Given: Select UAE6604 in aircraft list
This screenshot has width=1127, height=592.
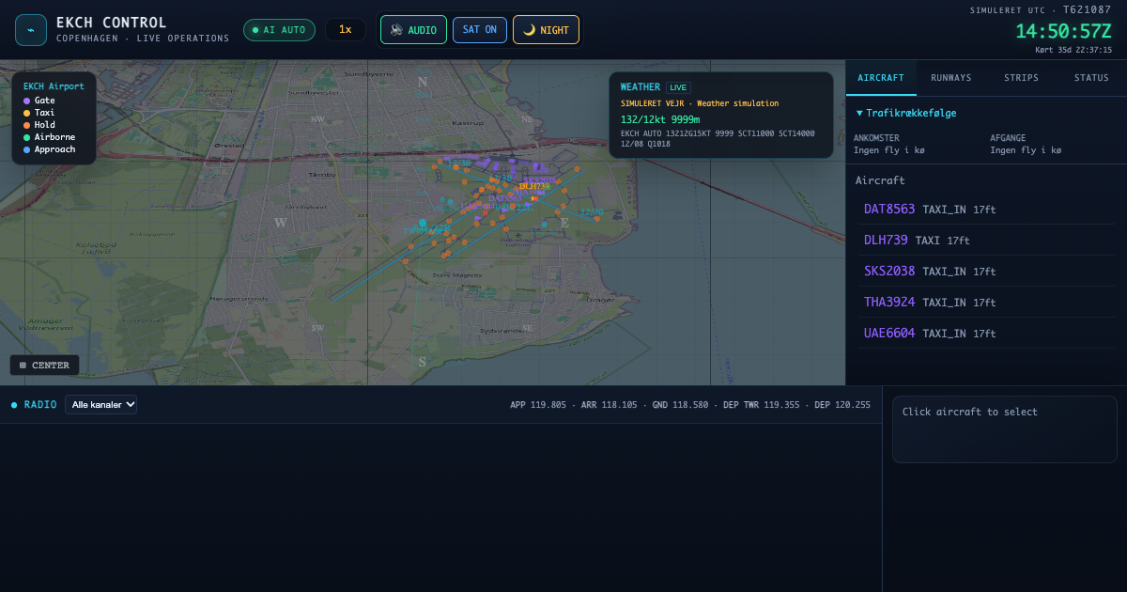Looking at the screenshot, I should (x=986, y=333).
